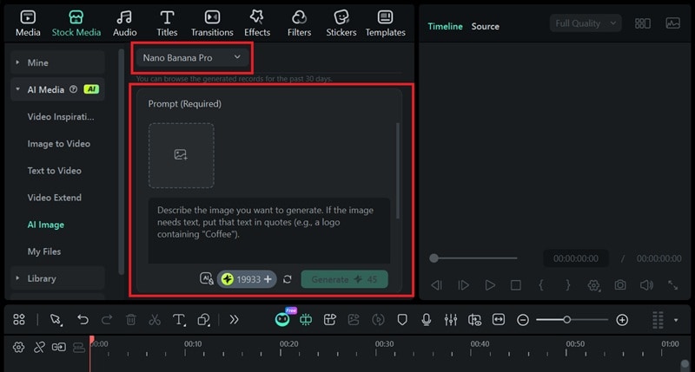The width and height of the screenshot is (695, 372).
Task: Open the Audio tab
Action: coord(124,24)
